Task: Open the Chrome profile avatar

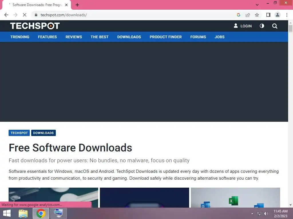Action: click(x=278, y=15)
